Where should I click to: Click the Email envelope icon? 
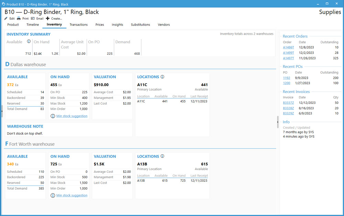[33, 19]
